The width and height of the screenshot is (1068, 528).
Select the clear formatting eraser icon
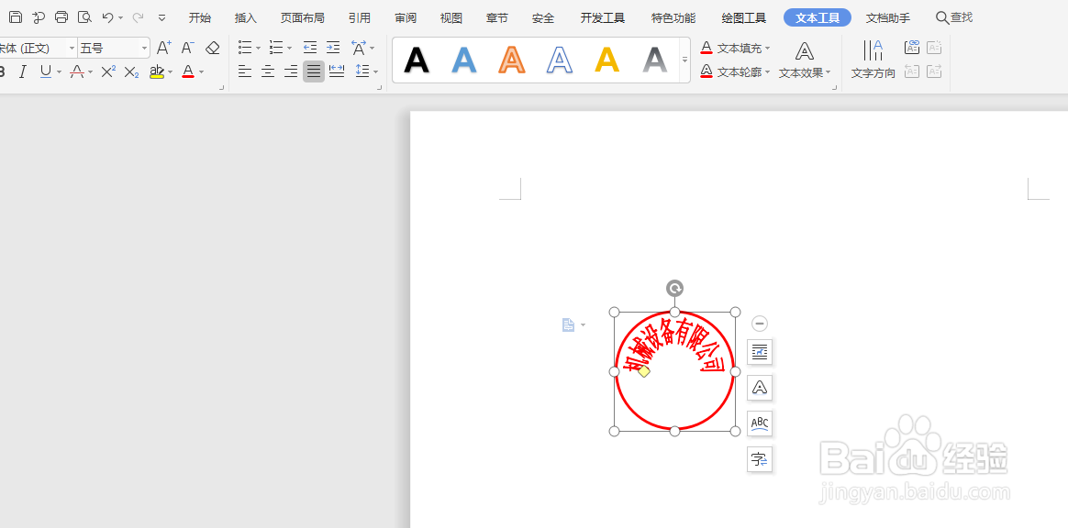coord(212,47)
